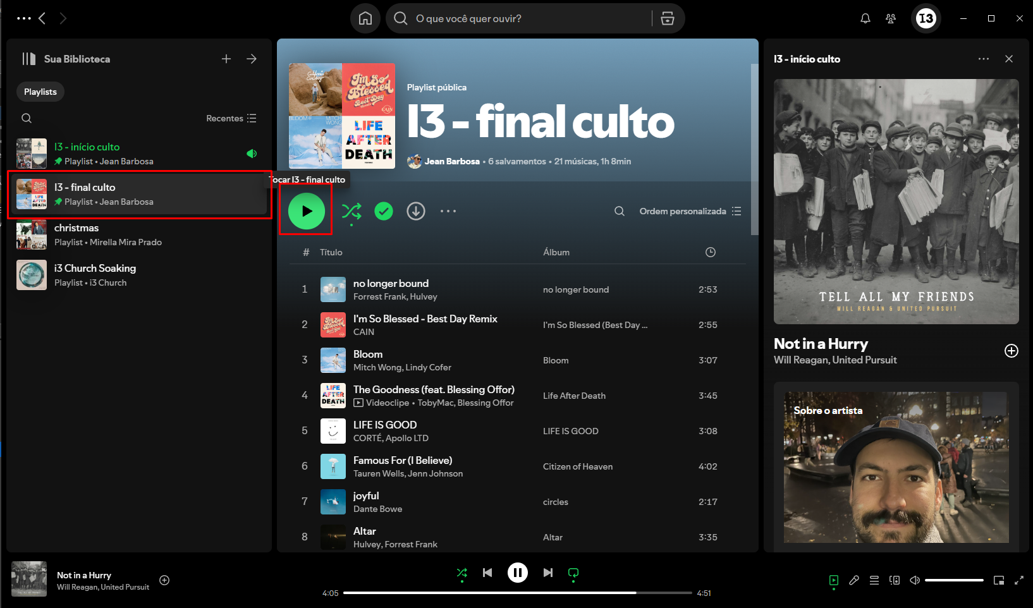
Task: Click Tell All My Friends album artwork
Action: click(x=896, y=202)
